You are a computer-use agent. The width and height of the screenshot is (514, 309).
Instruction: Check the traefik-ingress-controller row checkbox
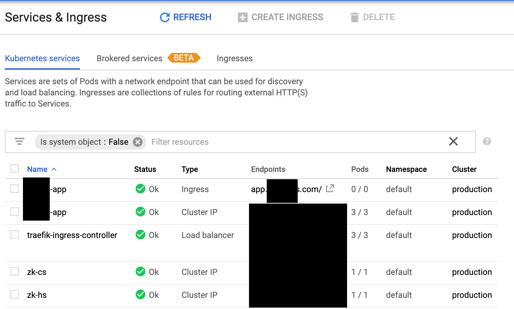(15, 235)
